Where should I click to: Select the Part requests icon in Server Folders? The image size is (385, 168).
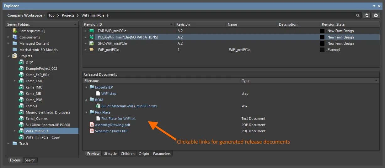[15, 31]
